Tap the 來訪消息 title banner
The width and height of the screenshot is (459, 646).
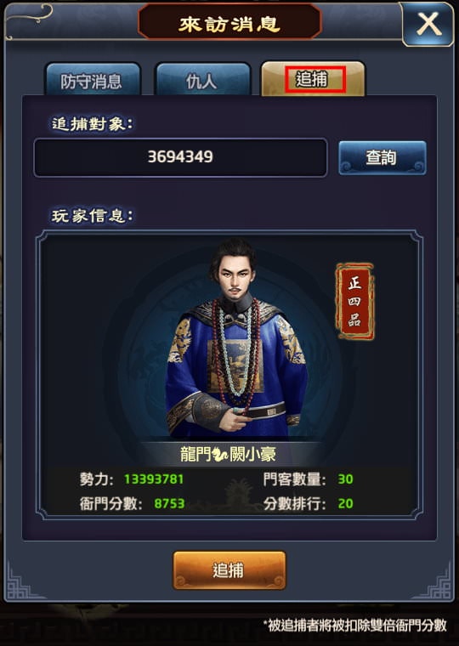229,24
